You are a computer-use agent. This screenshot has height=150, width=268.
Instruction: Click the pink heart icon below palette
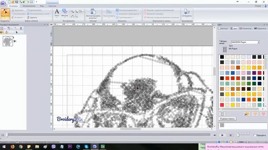(263, 114)
